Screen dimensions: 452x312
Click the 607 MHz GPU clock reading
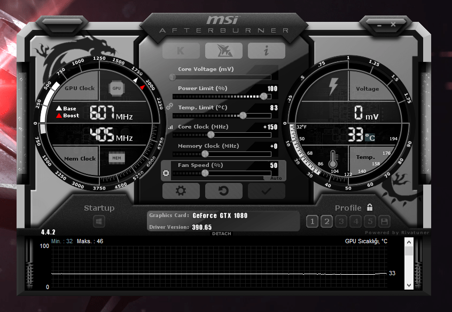(x=111, y=113)
